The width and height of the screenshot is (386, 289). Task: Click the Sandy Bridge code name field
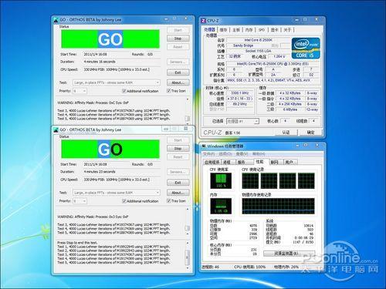pyautogui.click(x=243, y=45)
